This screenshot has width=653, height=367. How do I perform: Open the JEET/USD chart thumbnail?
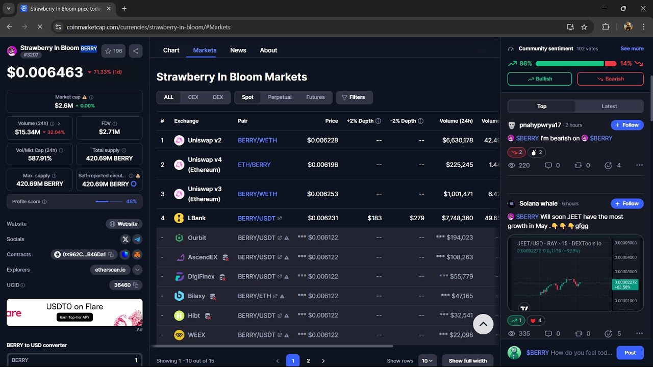[x=575, y=273]
